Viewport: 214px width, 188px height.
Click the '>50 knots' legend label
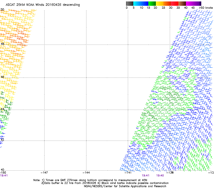(206, 8)
